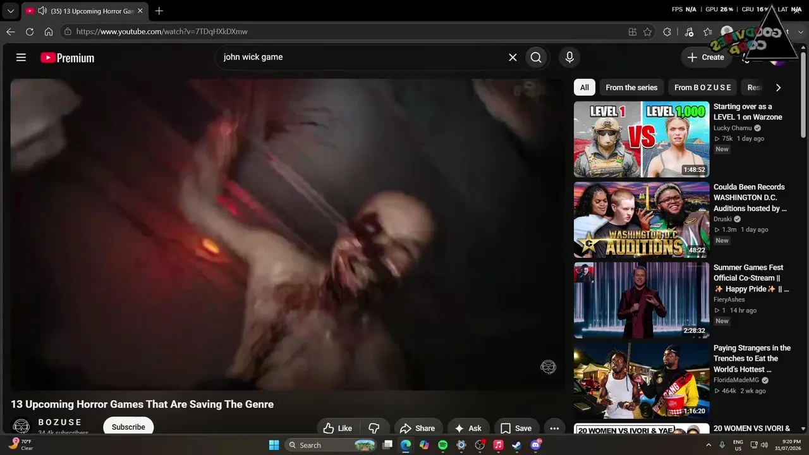This screenshot has height=455, width=809.
Task: Open the Windows Start menu
Action: [274, 445]
